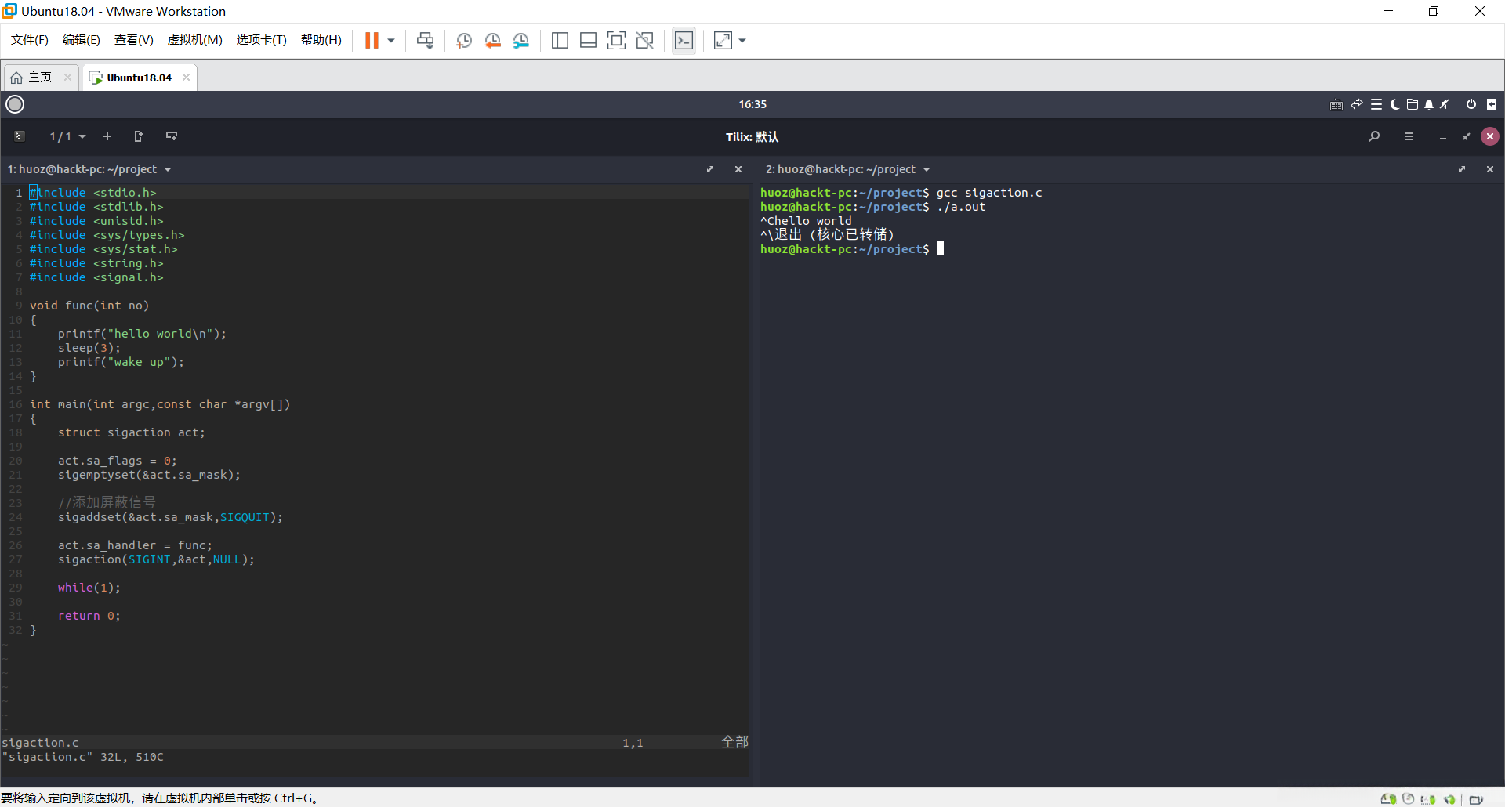Toggle the muted volume icon in panel

[x=1445, y=104]
